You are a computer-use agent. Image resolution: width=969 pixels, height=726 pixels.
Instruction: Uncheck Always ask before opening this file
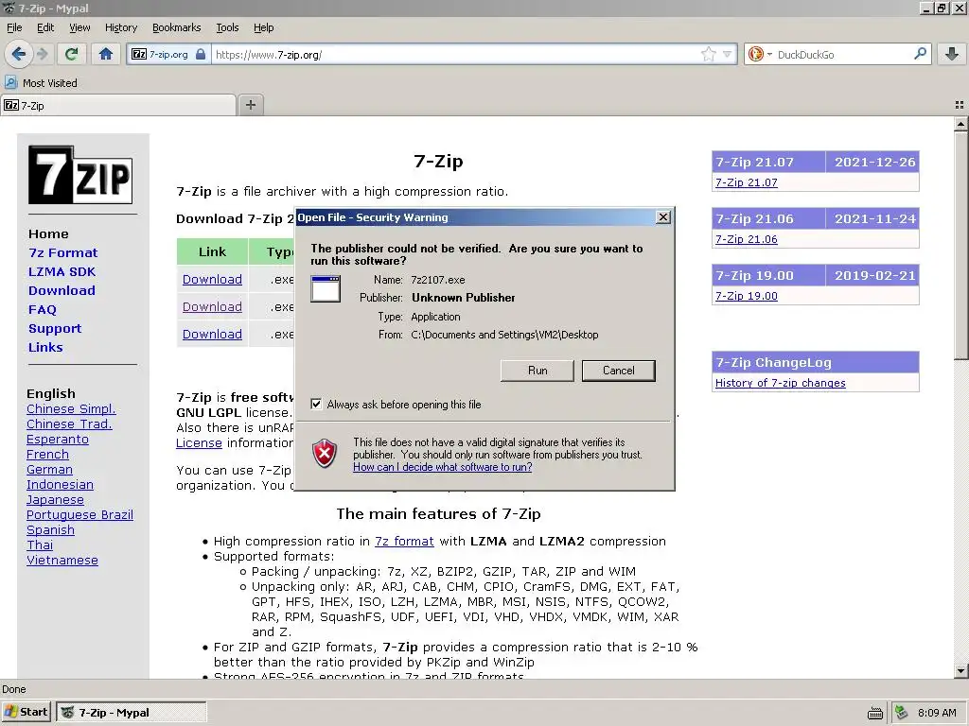point(316,405)
